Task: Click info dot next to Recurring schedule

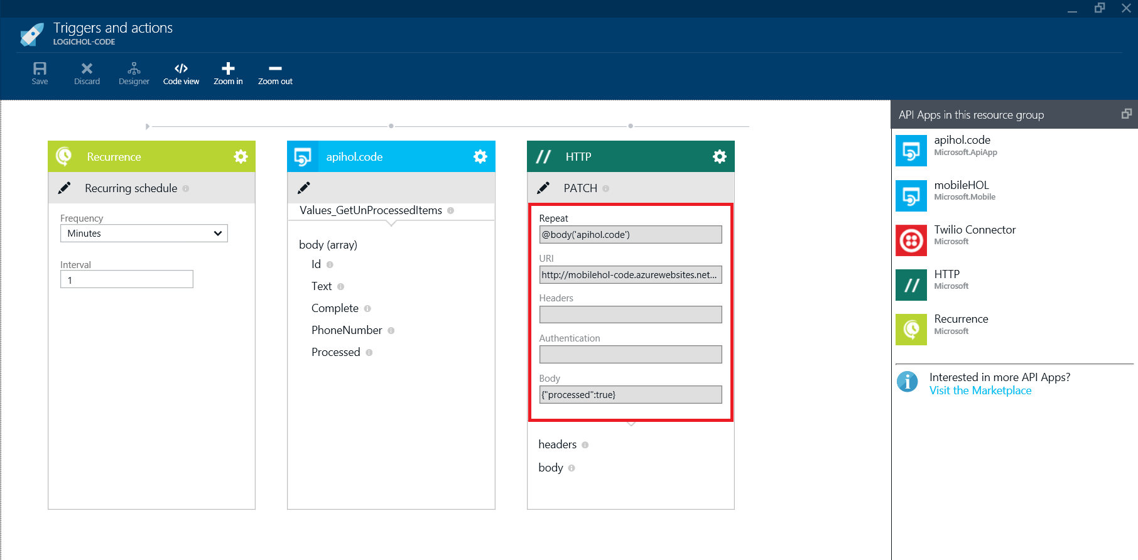Action: tap(186, 188)
